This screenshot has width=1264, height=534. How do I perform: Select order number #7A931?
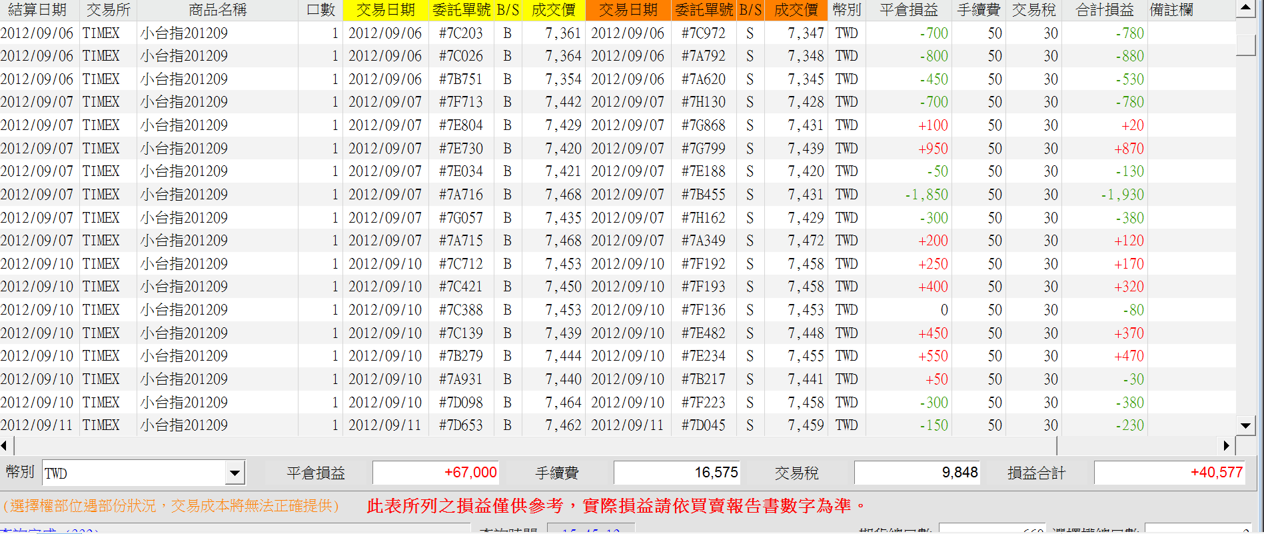[460, 379]
